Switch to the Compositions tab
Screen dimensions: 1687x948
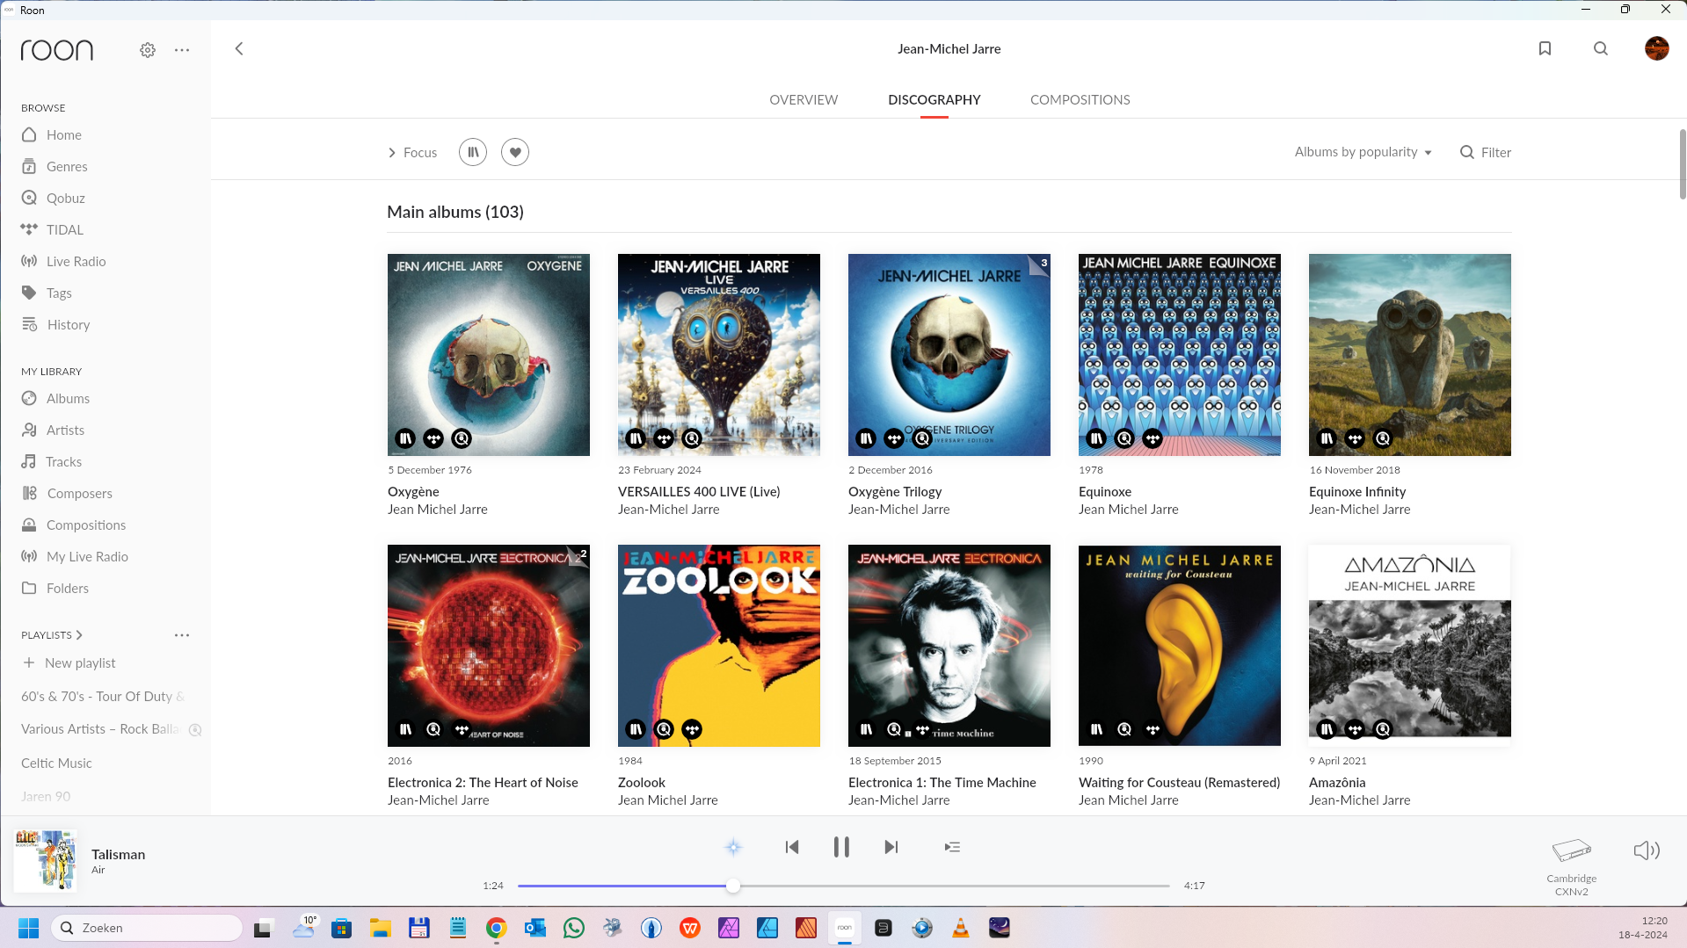click(x=1080, y=99)
